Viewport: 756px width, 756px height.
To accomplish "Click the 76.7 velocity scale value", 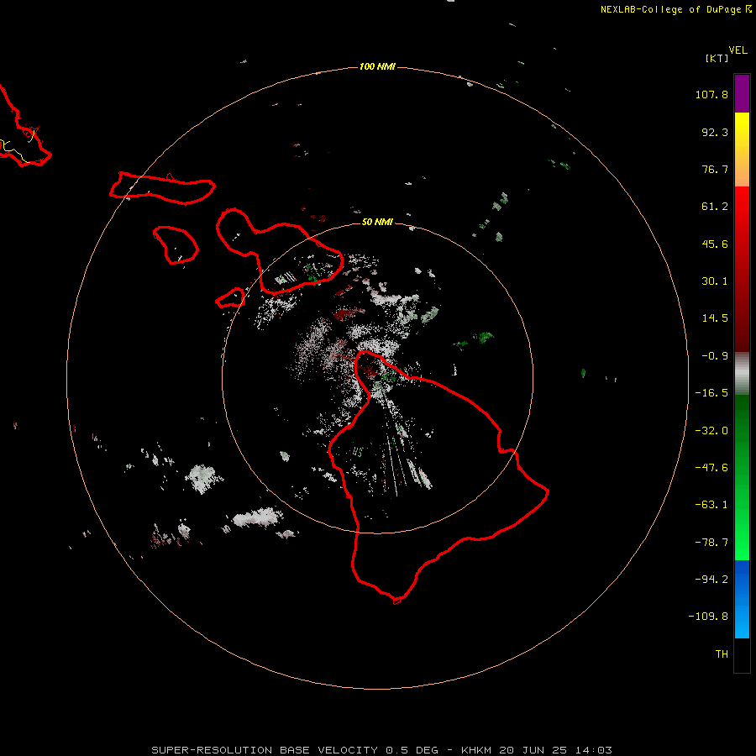I will (715, 169).
